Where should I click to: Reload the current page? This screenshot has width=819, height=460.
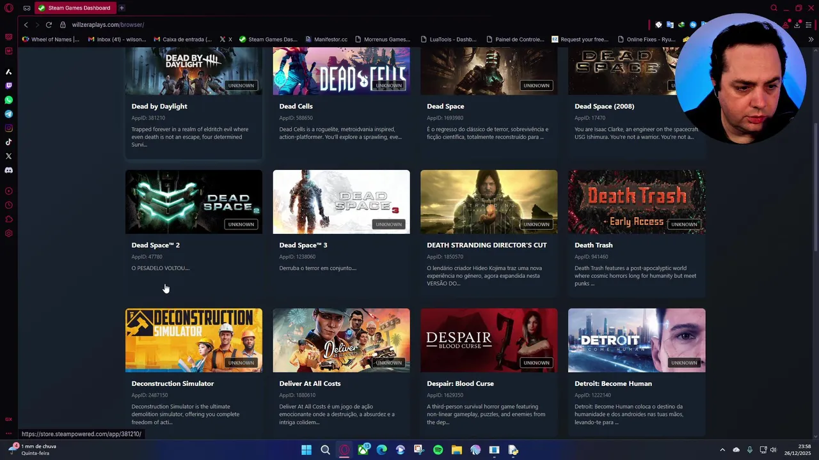49,24
